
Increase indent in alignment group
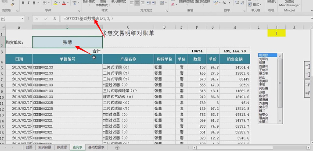coord(154,3)
